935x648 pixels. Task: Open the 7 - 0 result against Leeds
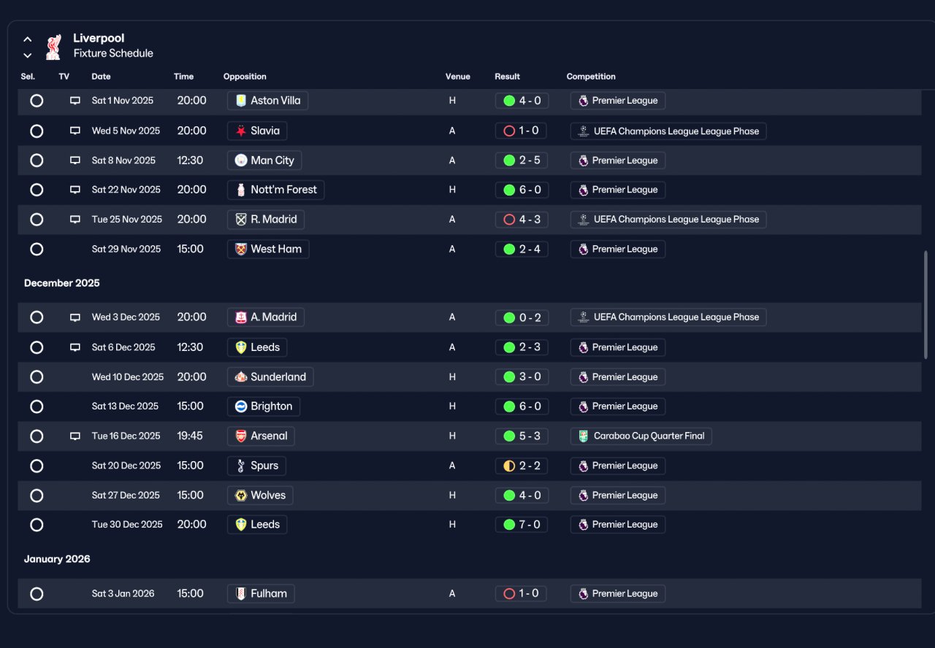pyautogui.click(x=522, y=525)
